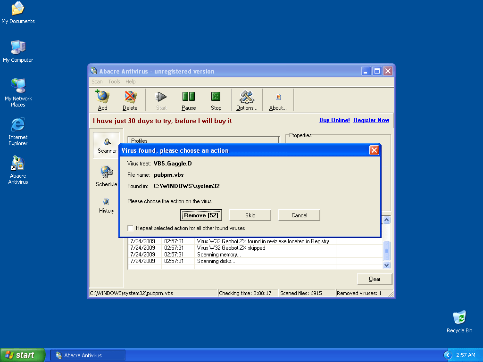Image resolution: width=483 pixels, height=362 pixels.
Task: Open the Scan menu
Action: point(97,82)
